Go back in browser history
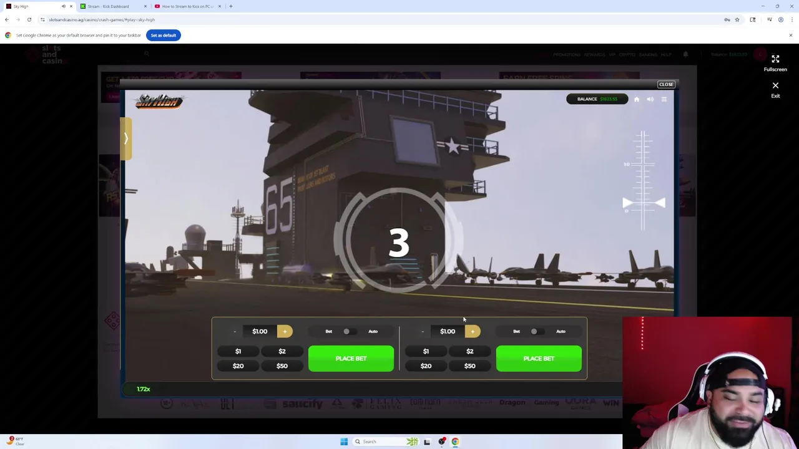 click(x=7, y=19)
